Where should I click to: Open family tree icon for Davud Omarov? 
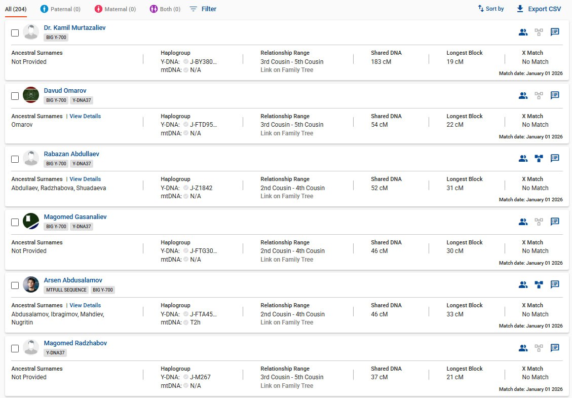click(x=539, y=95)
